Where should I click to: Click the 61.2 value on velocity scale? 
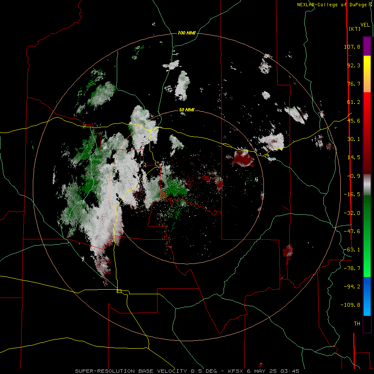tap(354, 102)
